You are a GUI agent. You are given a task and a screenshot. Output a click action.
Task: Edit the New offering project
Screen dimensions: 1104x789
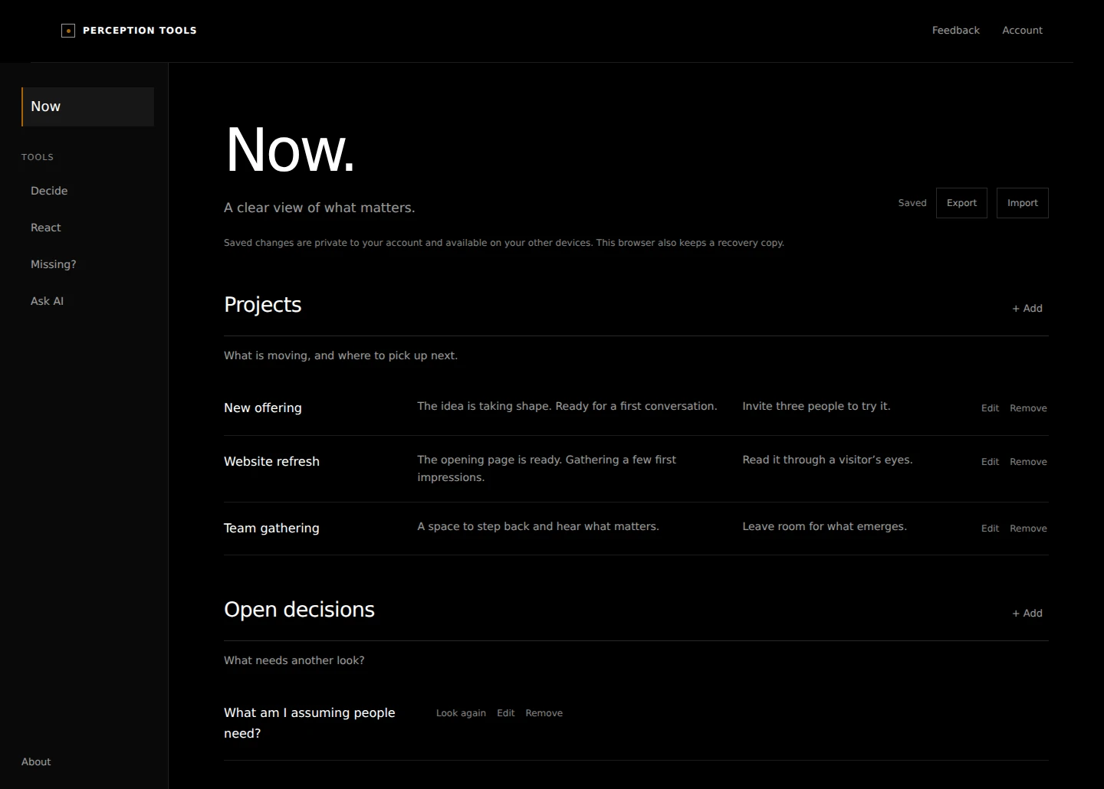click(990, 408)
